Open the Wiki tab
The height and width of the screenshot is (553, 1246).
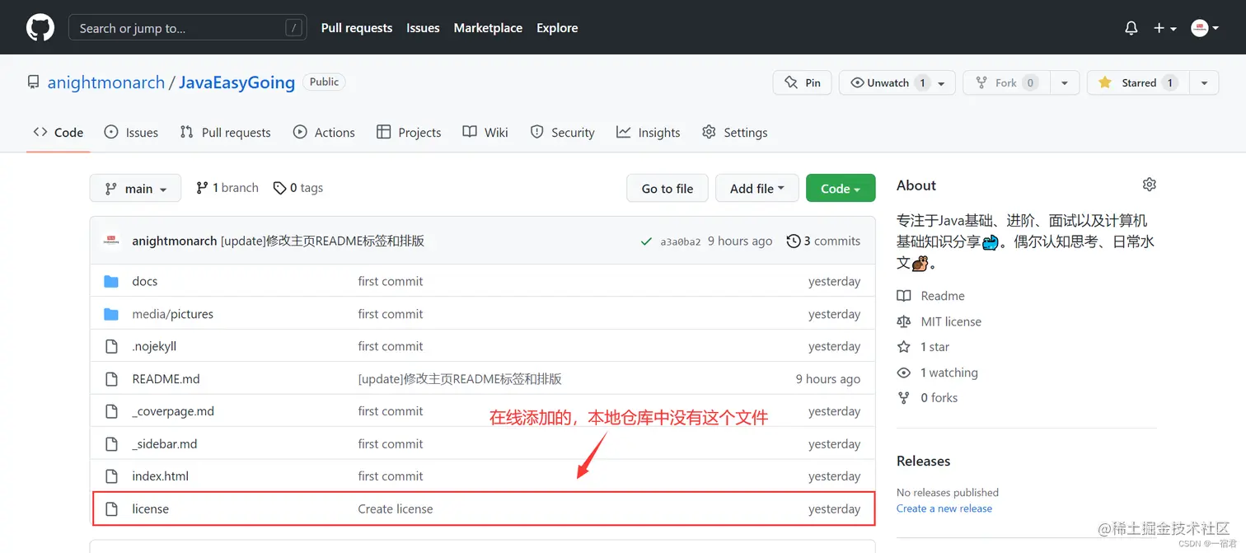tap(485, 132)
